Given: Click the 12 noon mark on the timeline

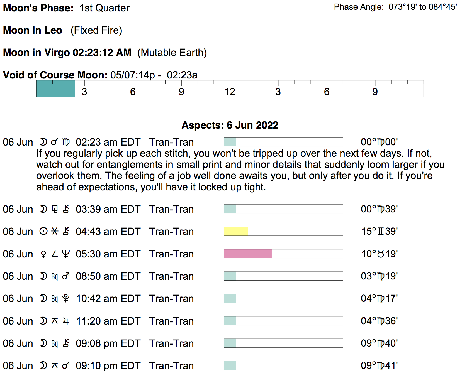Looking at the screenshot, I should point(230,91).
